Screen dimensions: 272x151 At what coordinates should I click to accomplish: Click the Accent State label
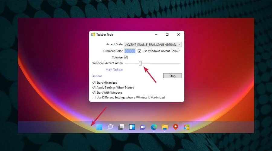tap(114, 44)
